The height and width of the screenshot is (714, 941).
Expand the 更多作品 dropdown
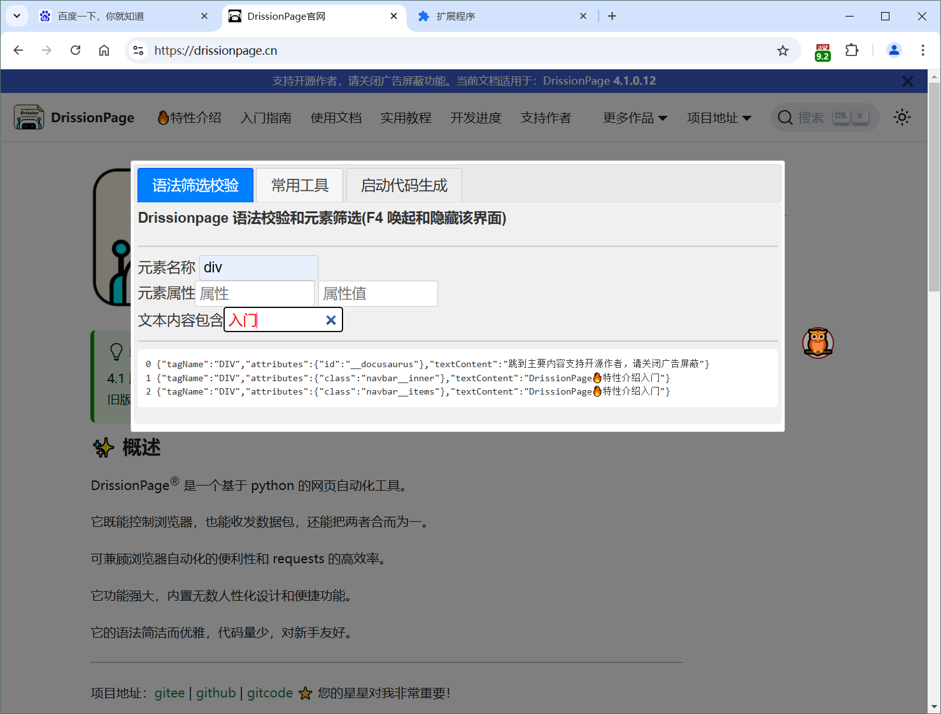[x=635, y=118]
